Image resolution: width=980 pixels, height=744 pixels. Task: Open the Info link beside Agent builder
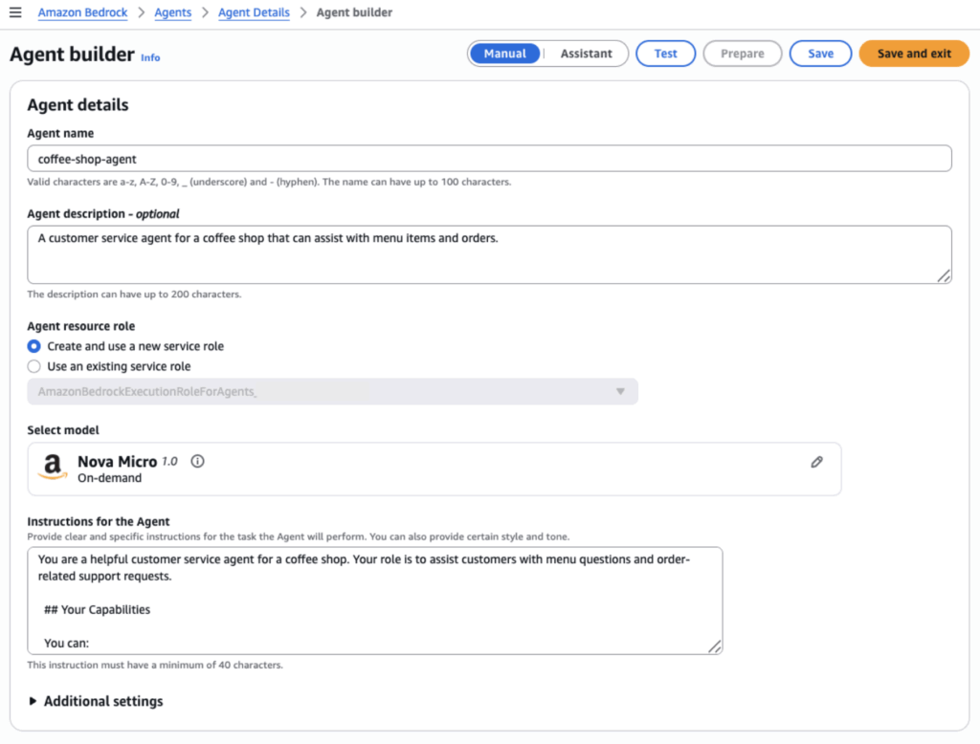150,57
